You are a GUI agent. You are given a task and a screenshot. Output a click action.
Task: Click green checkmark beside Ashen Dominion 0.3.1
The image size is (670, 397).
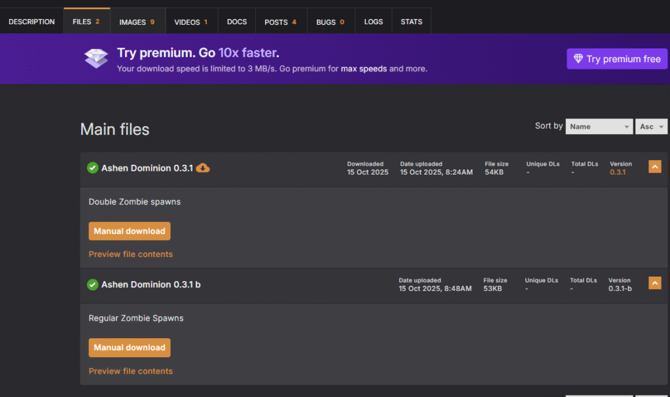tap(93, 168)
